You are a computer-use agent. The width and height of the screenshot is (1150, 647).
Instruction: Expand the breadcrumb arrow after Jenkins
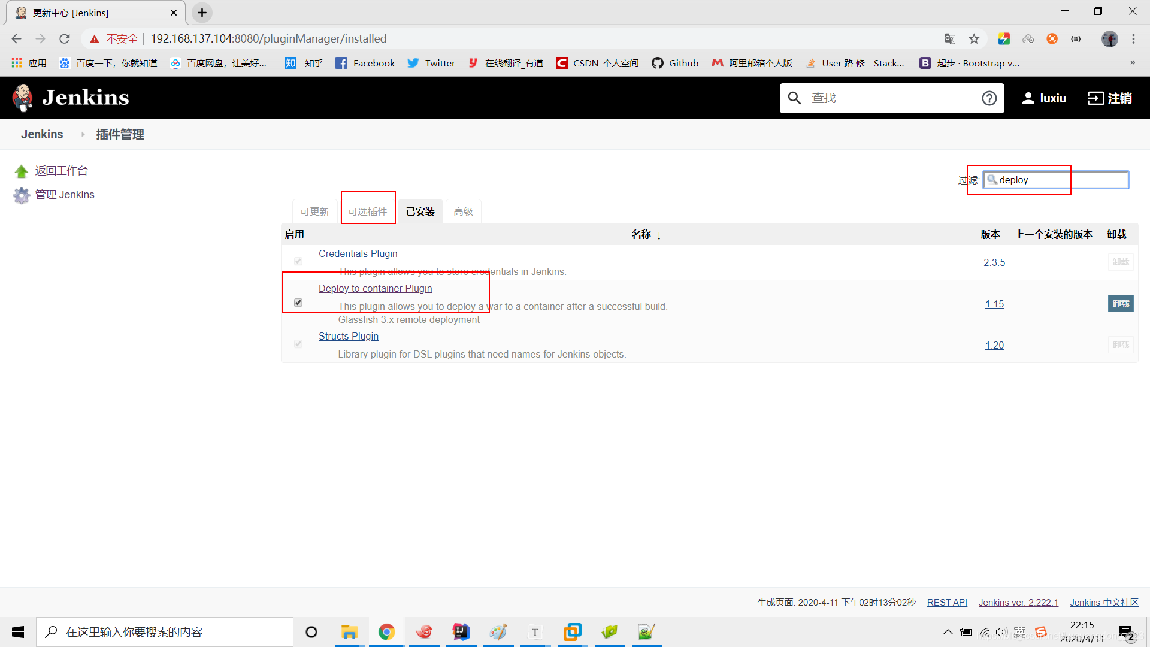pos(83,134)
